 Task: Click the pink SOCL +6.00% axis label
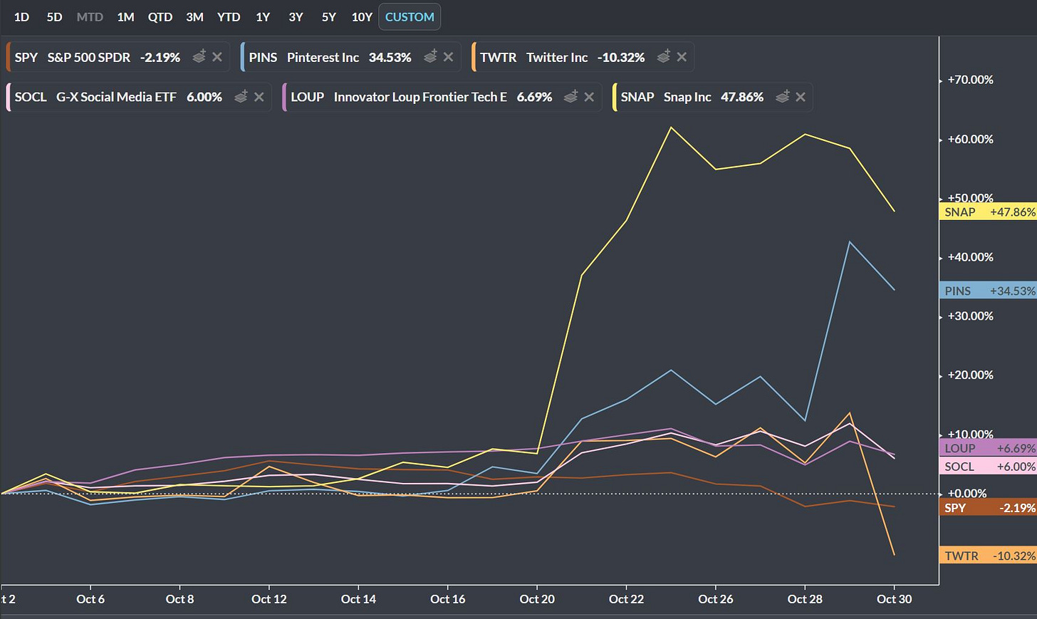(x=988, y=467)
